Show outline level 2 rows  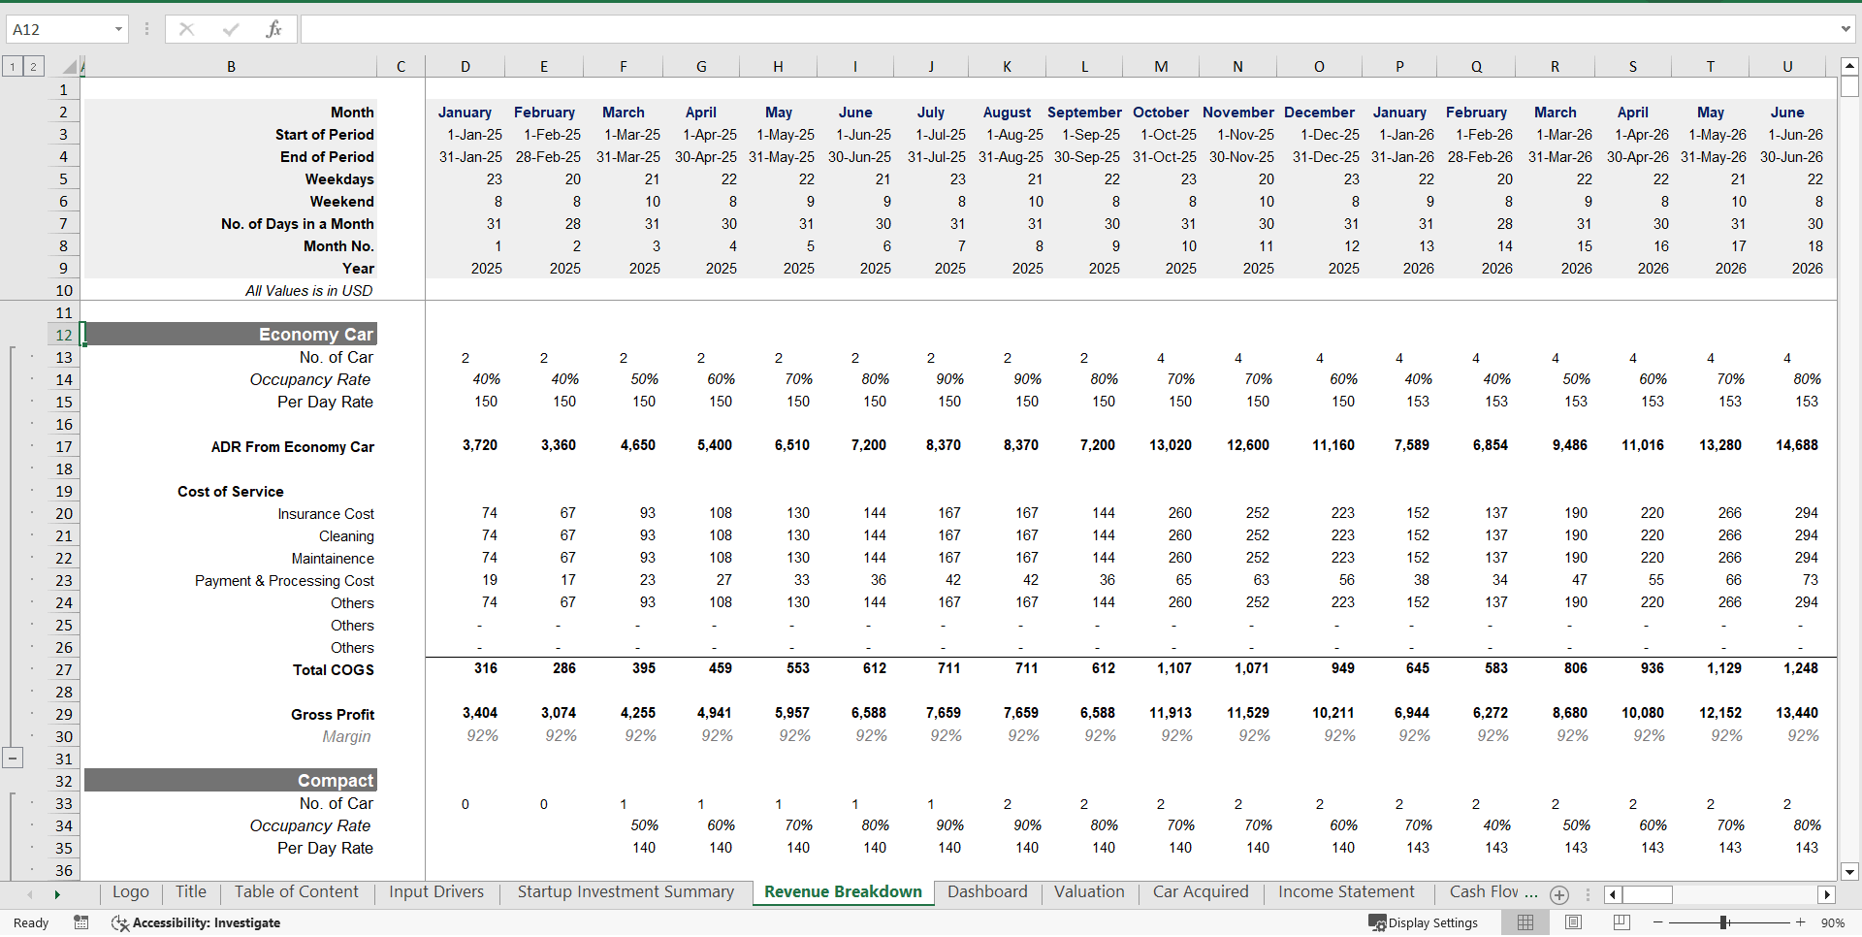coord(33,67)
